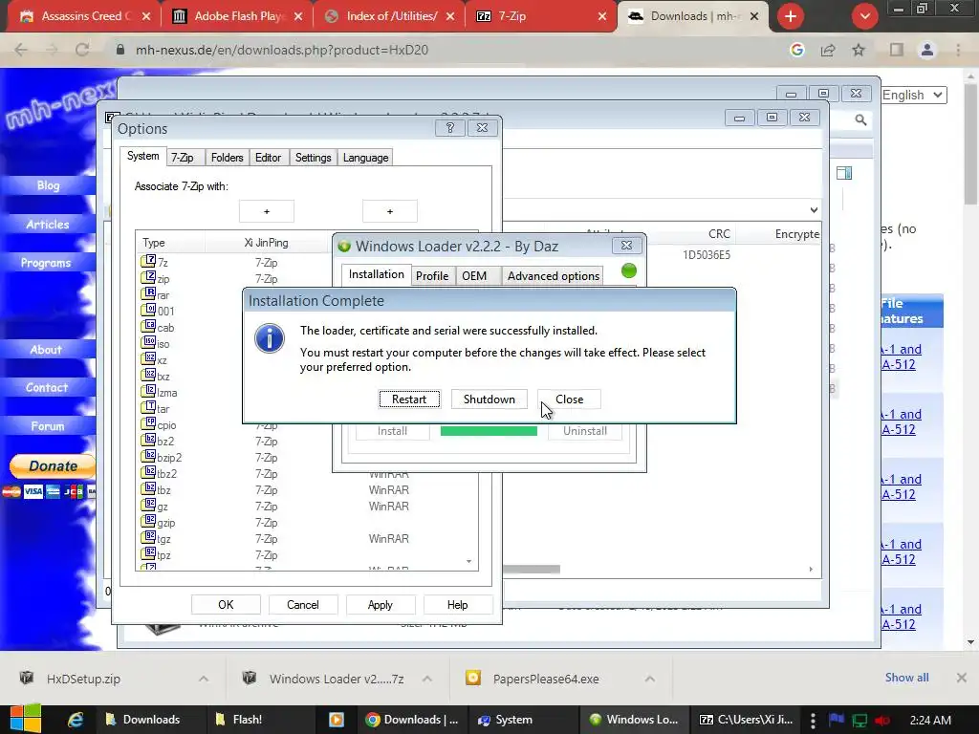Select the gz file type icon
The width and height of the screenshot is (979, 734).
click(x=148, y=505)
